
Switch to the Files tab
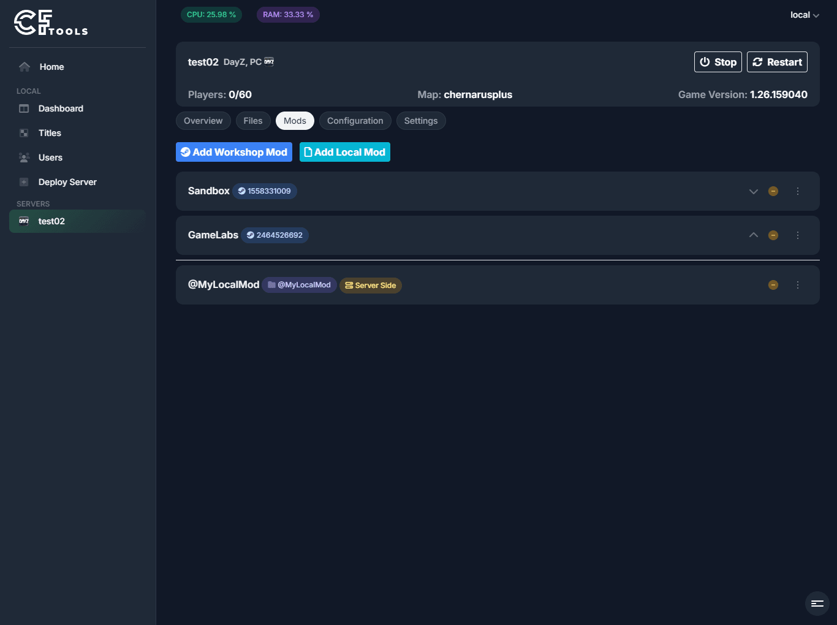pos(253,121)
